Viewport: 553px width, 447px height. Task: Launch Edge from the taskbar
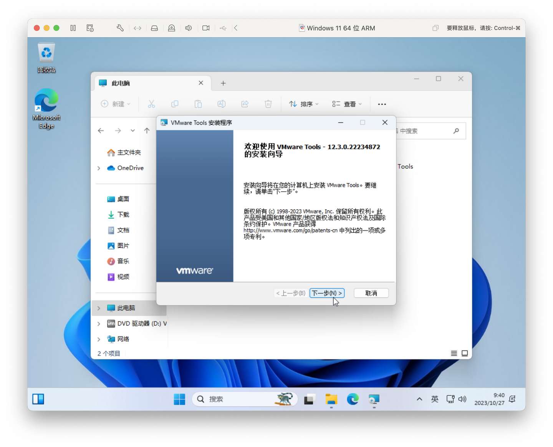(x=353, y=399)
